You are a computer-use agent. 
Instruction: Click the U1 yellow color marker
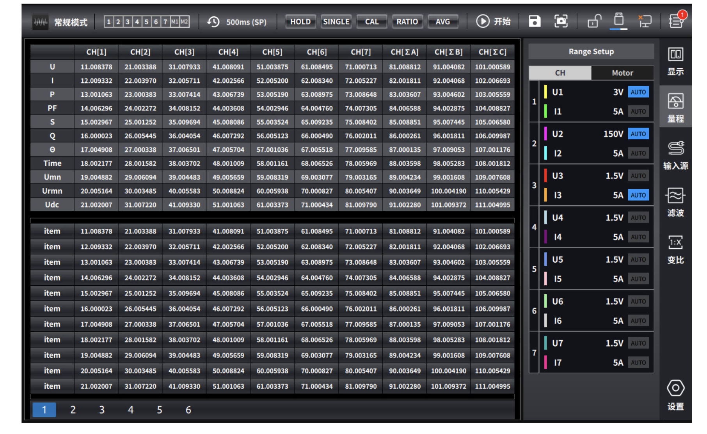tap(545, 92)
